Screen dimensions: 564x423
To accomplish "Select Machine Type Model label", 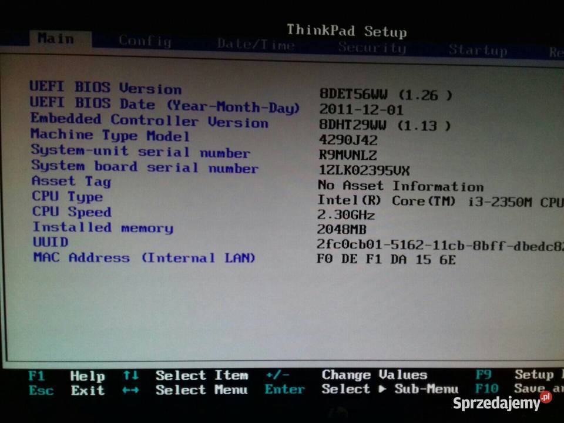I will (110, 135).
